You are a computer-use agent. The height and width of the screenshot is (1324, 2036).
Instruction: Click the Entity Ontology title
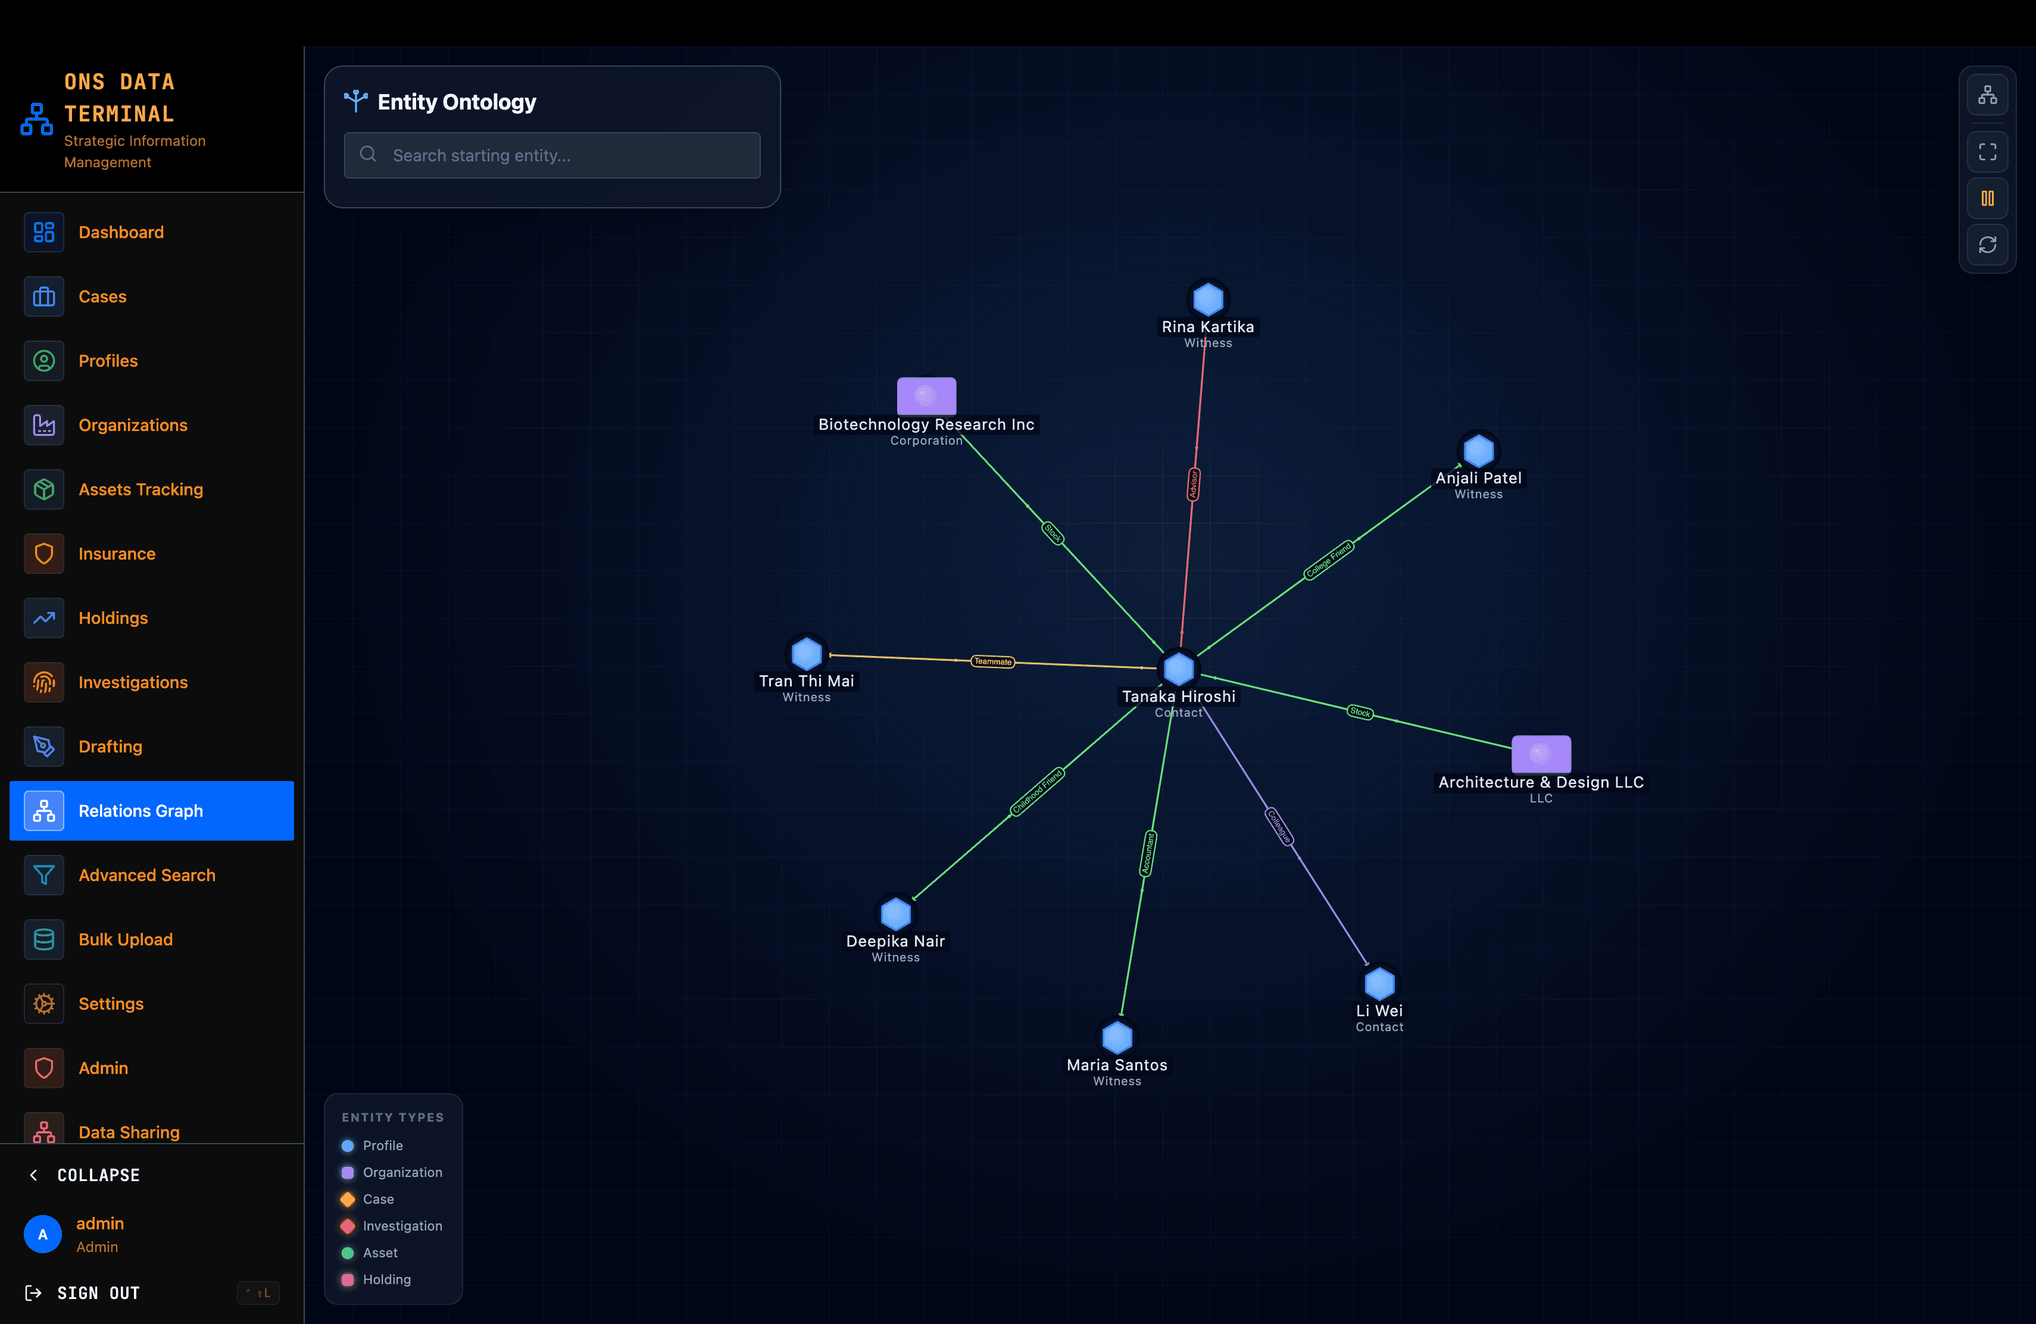click(x=457, y=102)
